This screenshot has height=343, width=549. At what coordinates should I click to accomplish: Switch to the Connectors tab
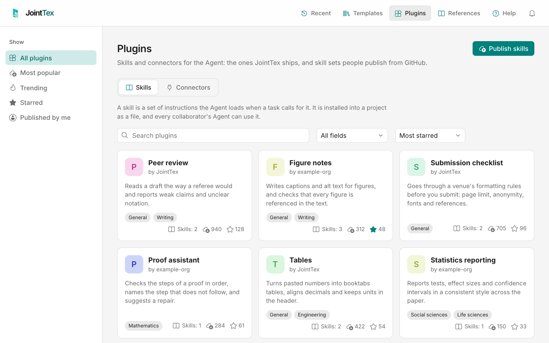[189, 88]
